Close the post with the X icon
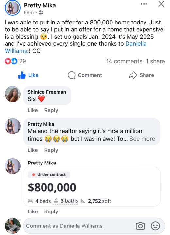The width and height of the screenshot is (170, 235). [x=161, y=4]
